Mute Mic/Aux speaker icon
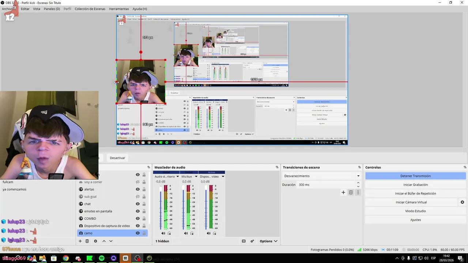The height and width of the screenshot is (263, 468). [x=186, y=233]
